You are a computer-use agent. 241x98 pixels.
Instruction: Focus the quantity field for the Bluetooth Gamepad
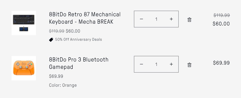156,64
